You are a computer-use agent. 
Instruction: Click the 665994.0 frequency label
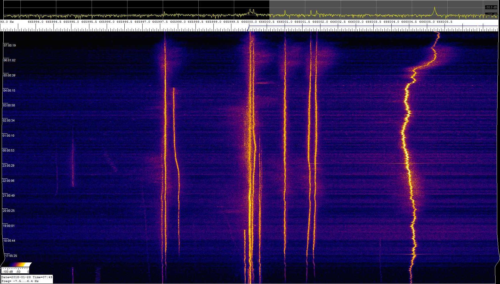click(x=36, y=22)
